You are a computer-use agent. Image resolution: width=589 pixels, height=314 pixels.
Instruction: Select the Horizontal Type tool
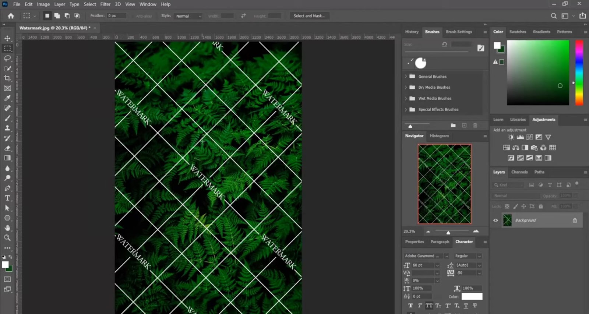[7, 198]
